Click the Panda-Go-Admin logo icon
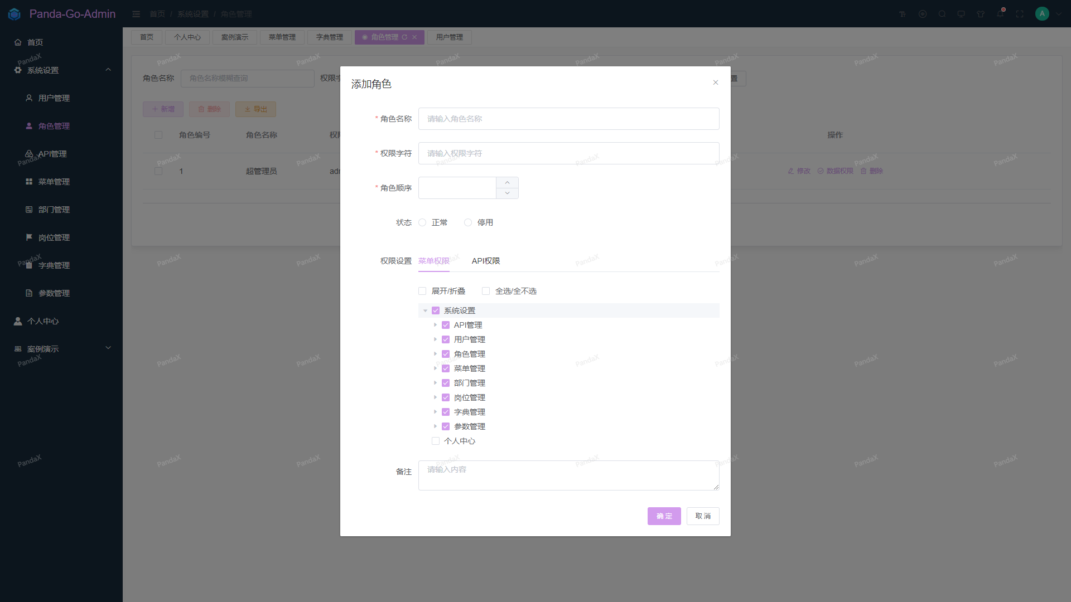Screen dimensions: 1071x602 [x=15, y=14]
